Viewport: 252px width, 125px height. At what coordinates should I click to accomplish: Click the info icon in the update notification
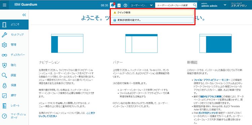click(x=115, y=20)
